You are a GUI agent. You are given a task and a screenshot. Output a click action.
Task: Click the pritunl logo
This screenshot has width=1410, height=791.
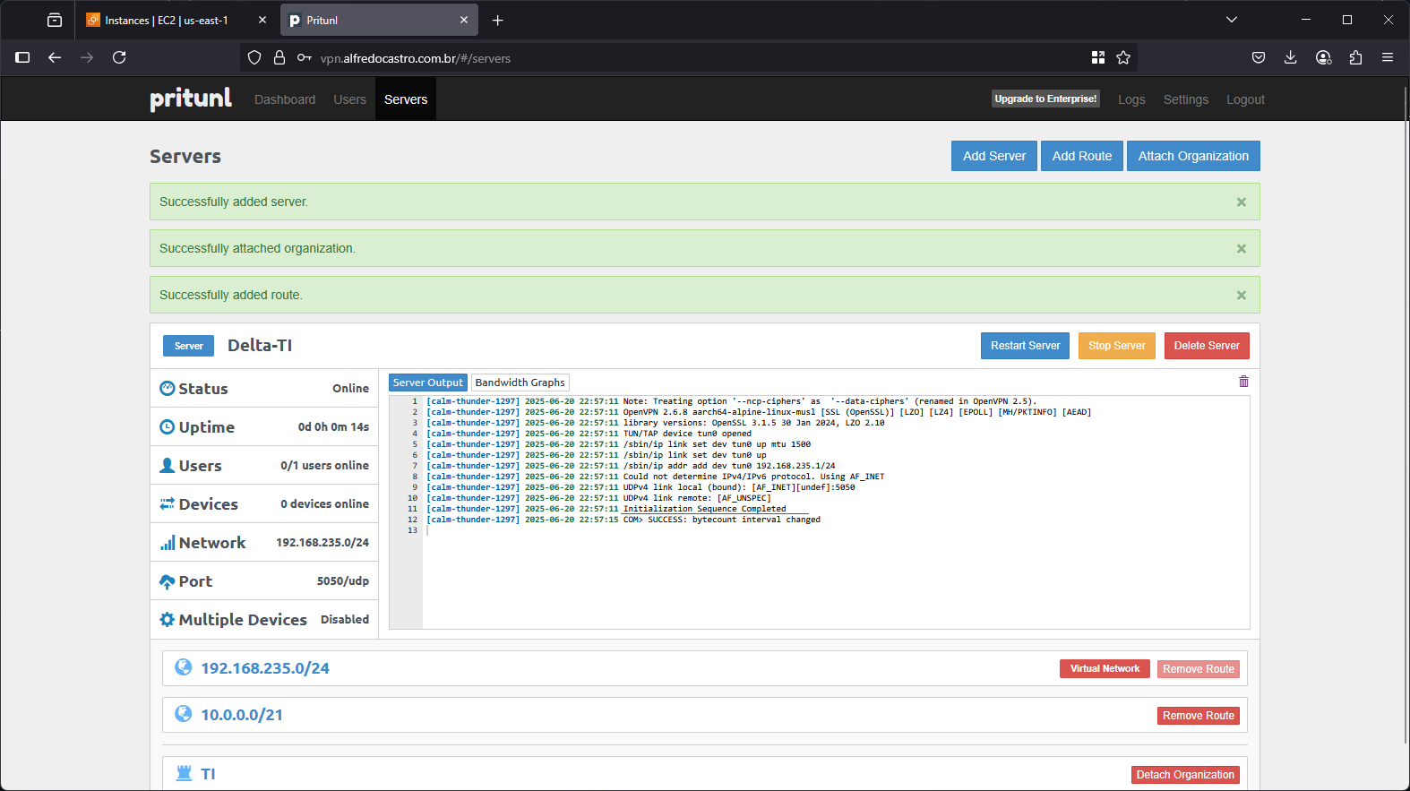tap(191, 99)
